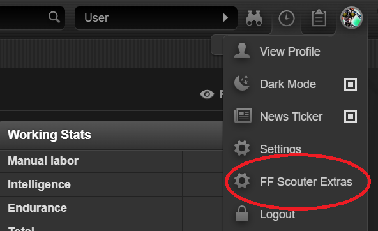This screenshot has height=231, width=378.
Task: Open the clock icon in header
Action: [x=287, y=19]
